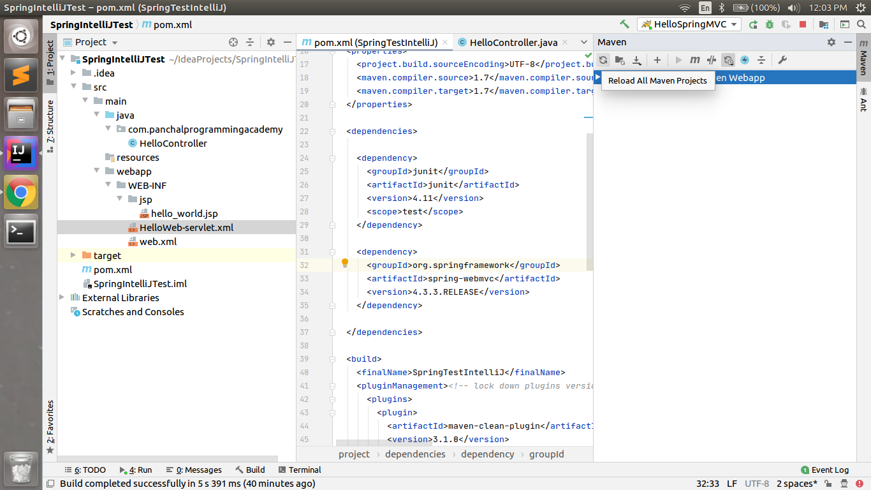Open Maven settings with the wrench icon

782,59
